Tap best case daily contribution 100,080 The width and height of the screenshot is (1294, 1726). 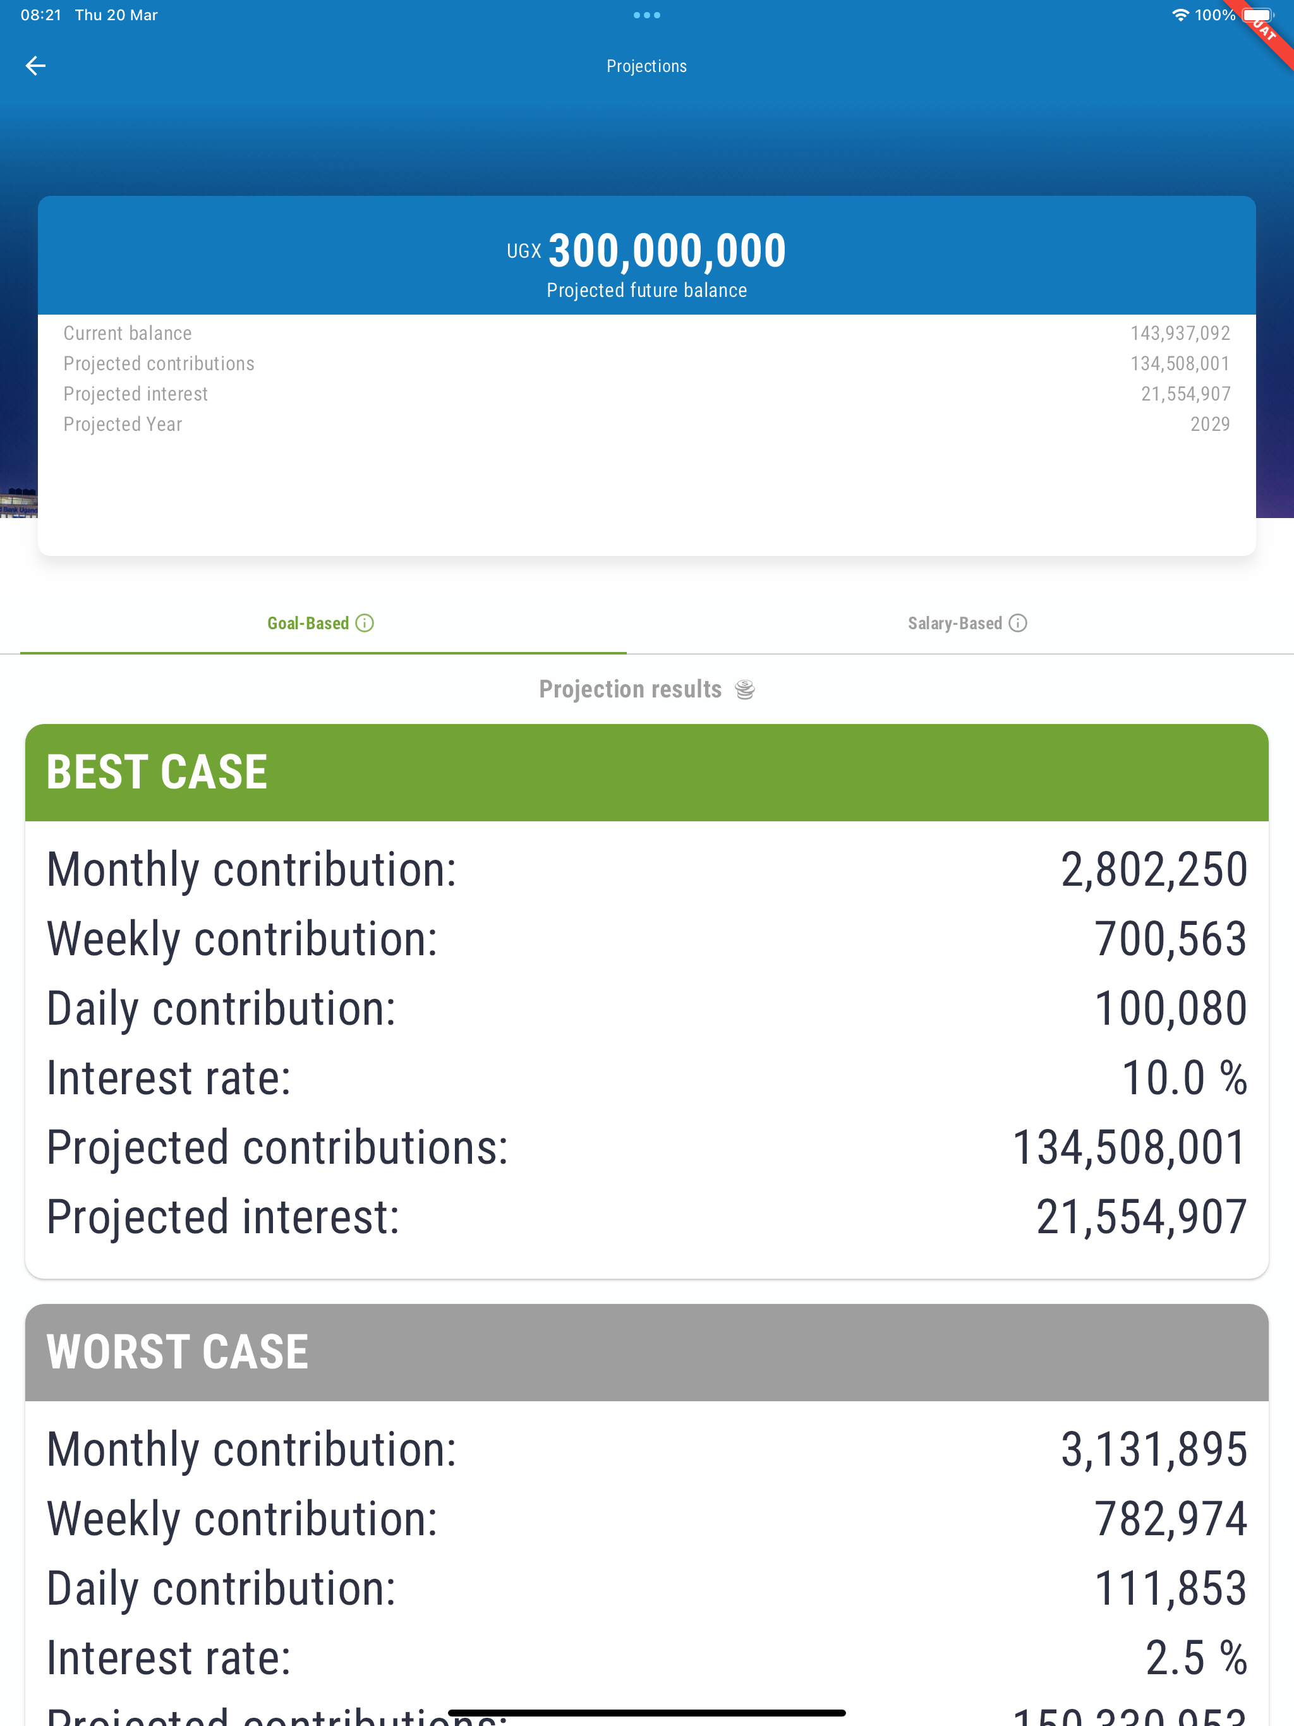coord(1170,1008)
